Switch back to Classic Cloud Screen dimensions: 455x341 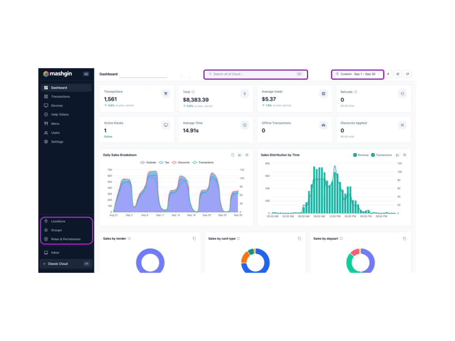coord(66,264)
